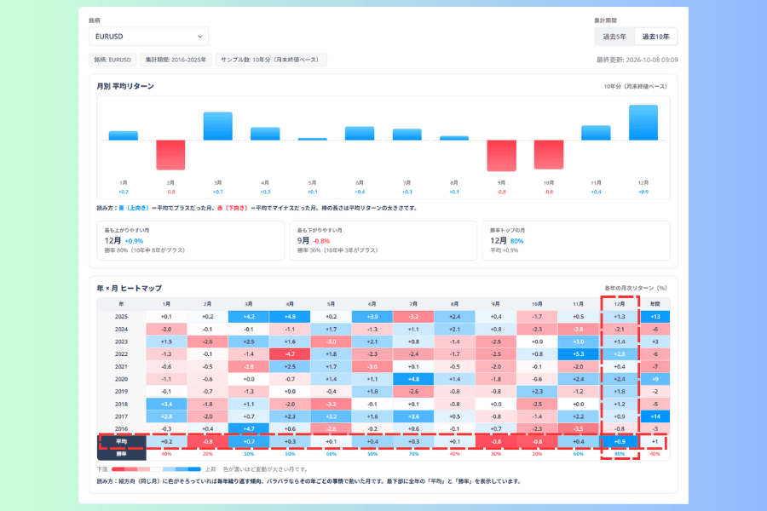Select the red 10月 bar in chart
This screenshot has width=767, height=511.
point(549,154)
